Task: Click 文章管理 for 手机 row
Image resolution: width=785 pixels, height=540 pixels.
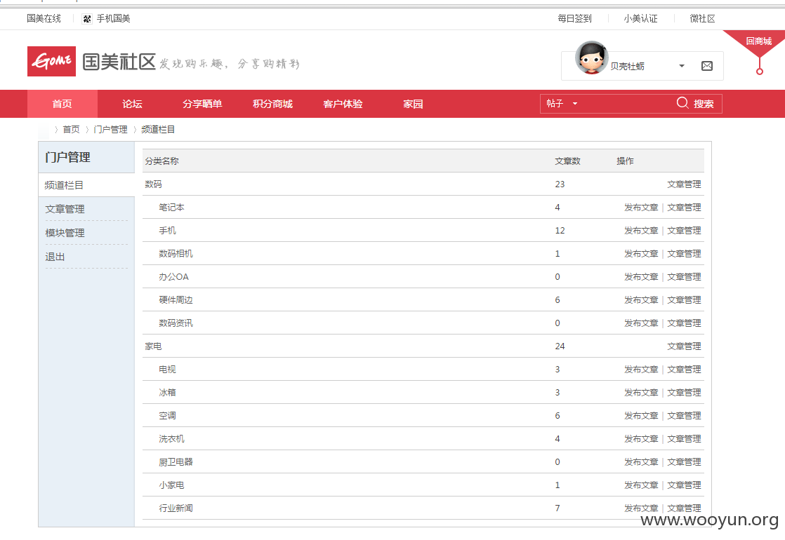Action: pos(684,231)
